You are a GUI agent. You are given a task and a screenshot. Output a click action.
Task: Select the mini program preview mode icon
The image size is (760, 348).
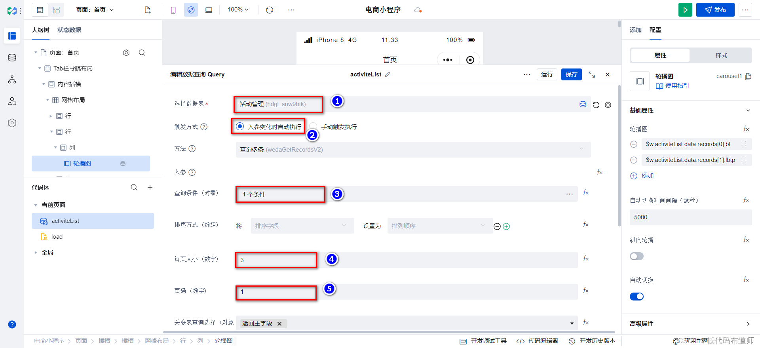(x=191, y=10)
